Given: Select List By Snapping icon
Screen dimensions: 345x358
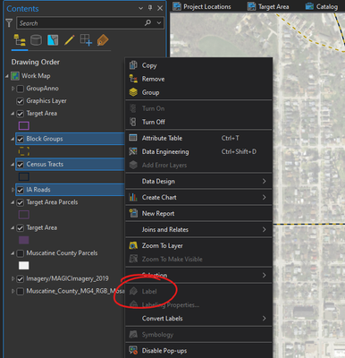Looking at the screenshot, I should 86,40.
